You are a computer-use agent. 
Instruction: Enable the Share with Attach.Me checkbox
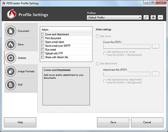click(x=43, y=57)
